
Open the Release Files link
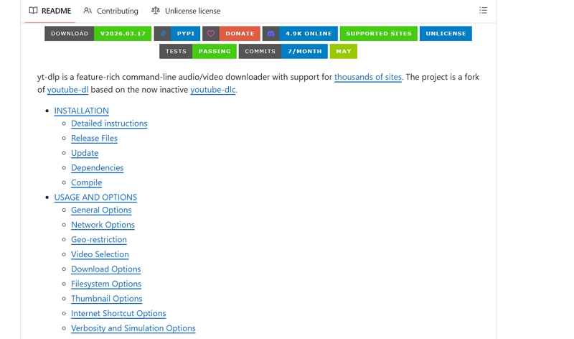click(x=94, y=138)
